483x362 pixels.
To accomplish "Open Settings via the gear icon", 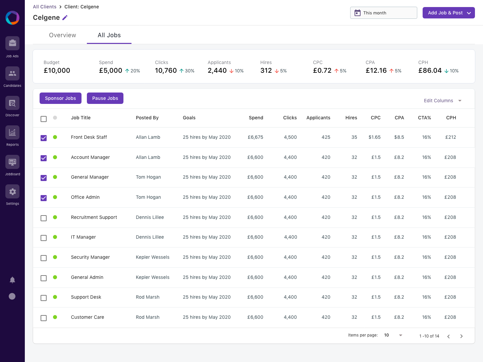I will point(12,191).
